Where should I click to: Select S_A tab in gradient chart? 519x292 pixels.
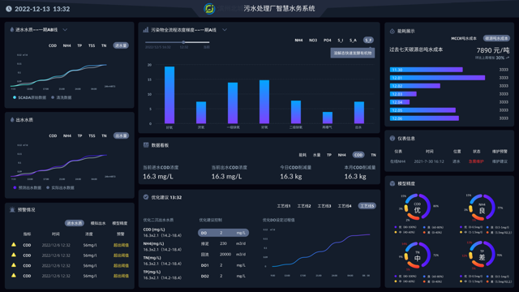[x=354, y=40]
